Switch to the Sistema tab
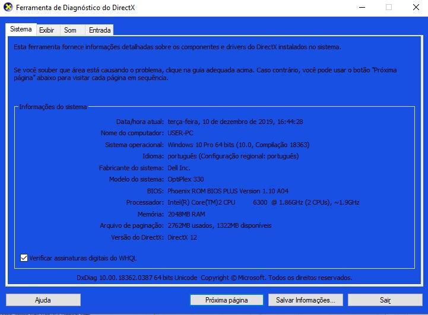Screen dimensions: 428x315 coord(21,29)
